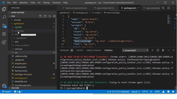Screen dimensions: 177x99
Task: Close the package.json editor tab
Action: click(x=139, y=8)
